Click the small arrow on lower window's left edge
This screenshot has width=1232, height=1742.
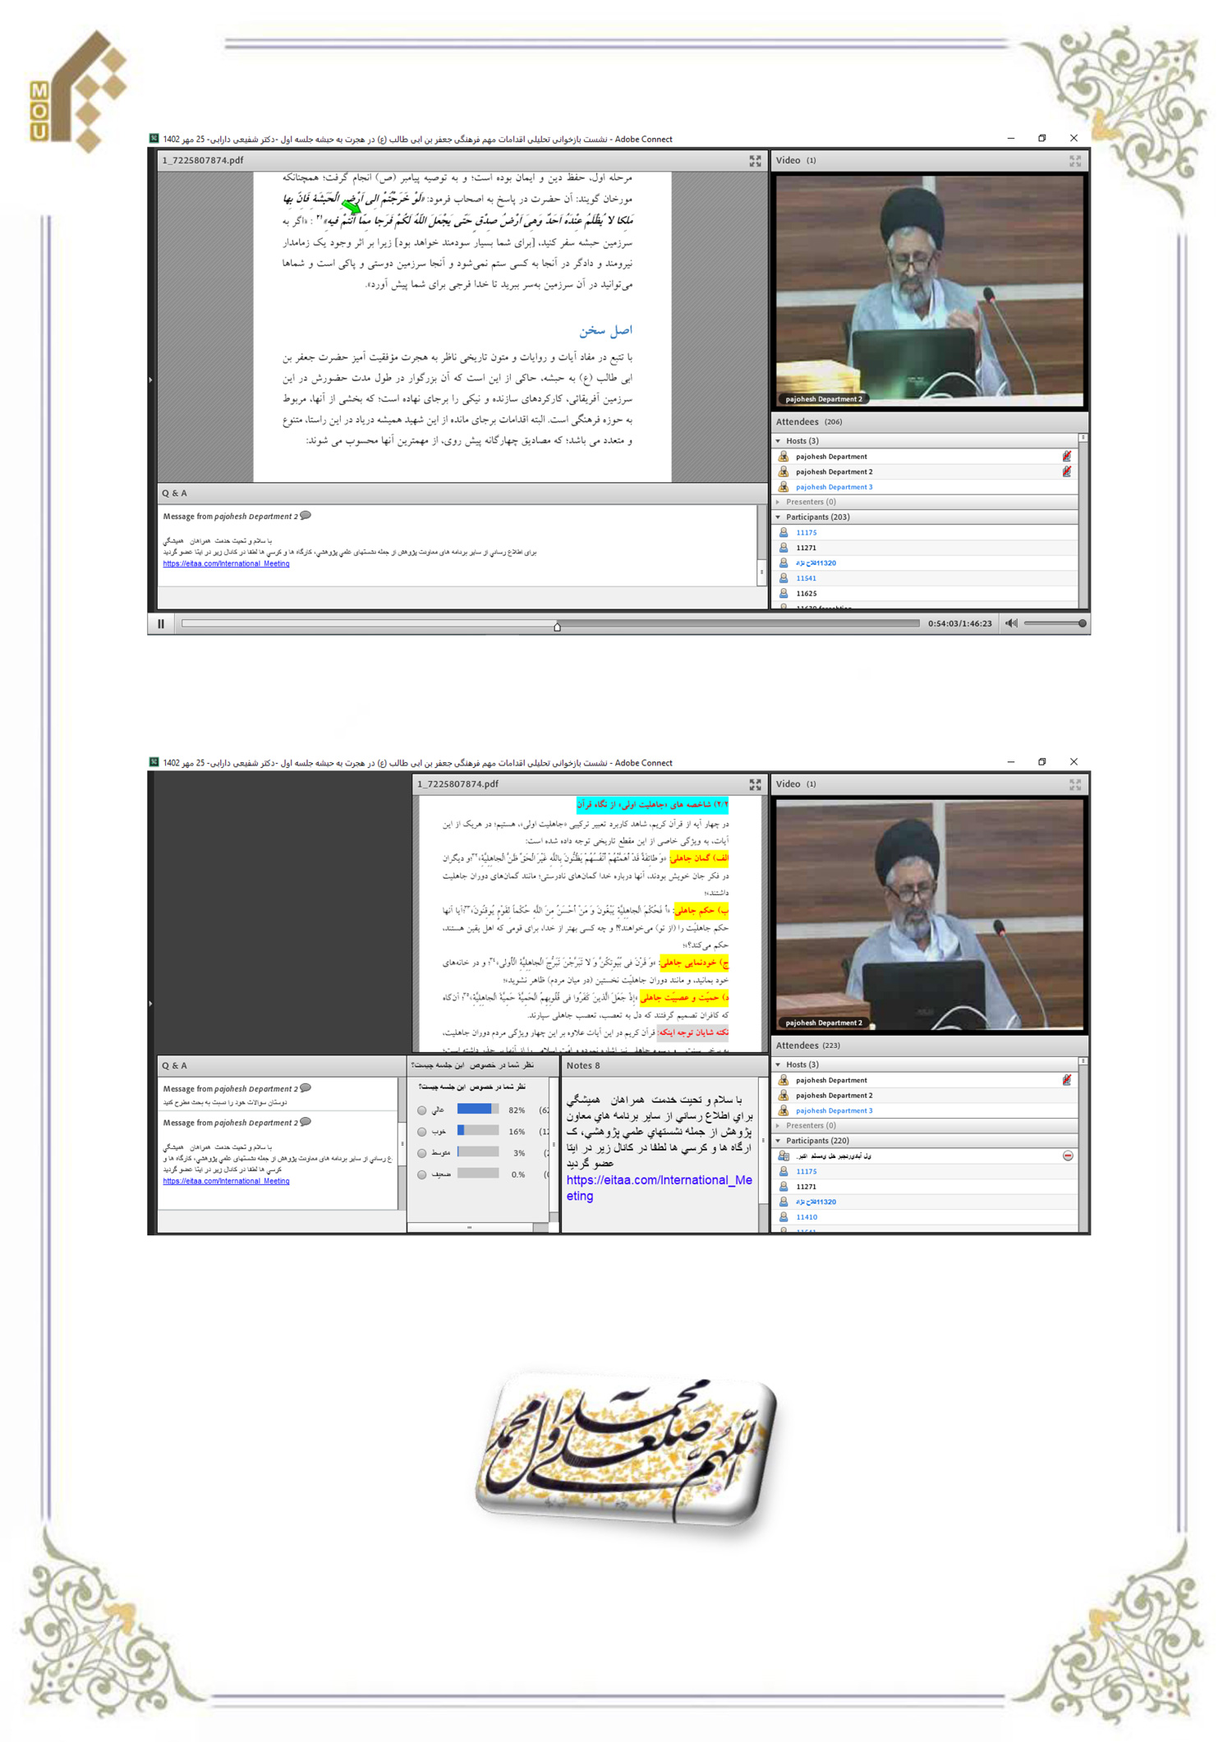pyautogui.click(x=150, y=1004)
